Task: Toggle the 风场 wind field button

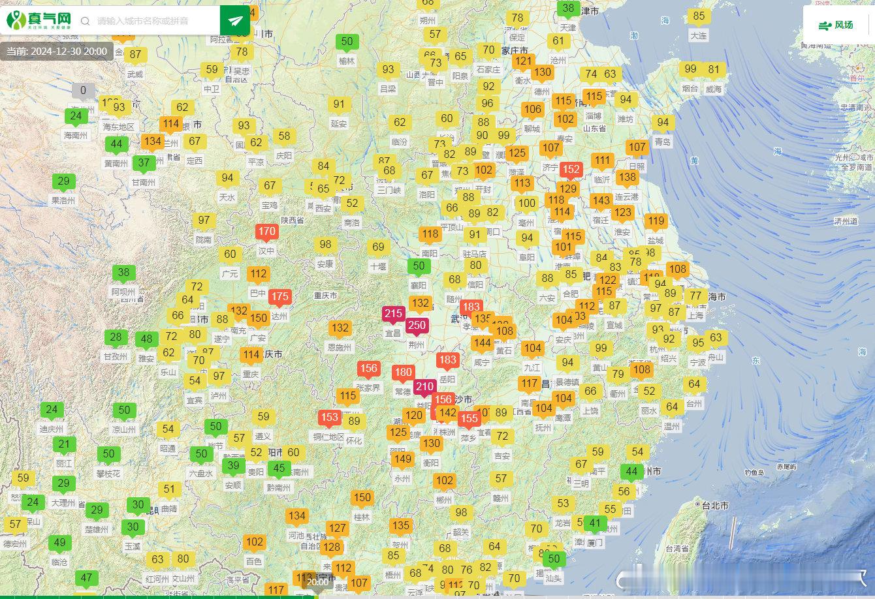Action: click(x=836, y=25)
